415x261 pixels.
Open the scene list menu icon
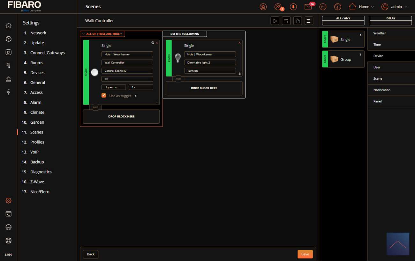click(309, 21)
